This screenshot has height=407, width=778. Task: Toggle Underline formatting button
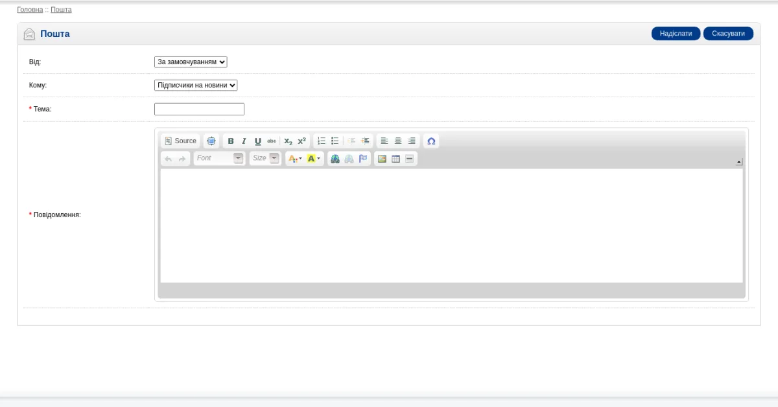coord(257,141)
